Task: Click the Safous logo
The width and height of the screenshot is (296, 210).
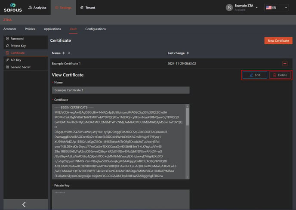Action: pos(13,7)
